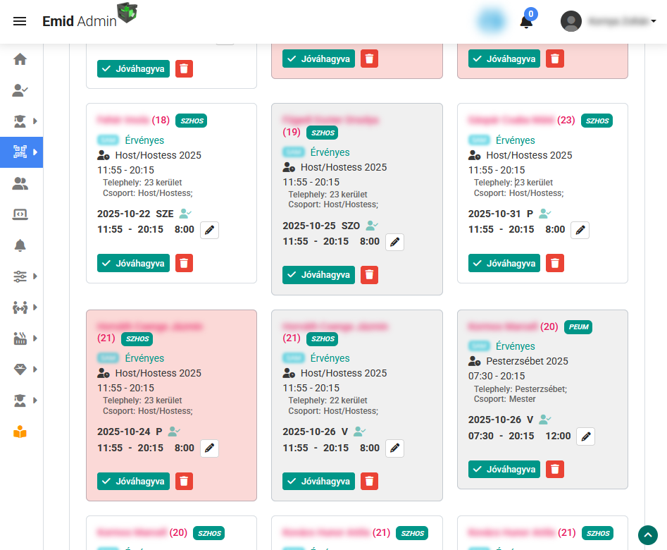Click the scroll-to-top arrow button

[x=647, y=535]
